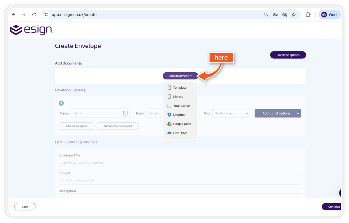
Task: Click Add me as signer button
Action: [x=76, y=126]
